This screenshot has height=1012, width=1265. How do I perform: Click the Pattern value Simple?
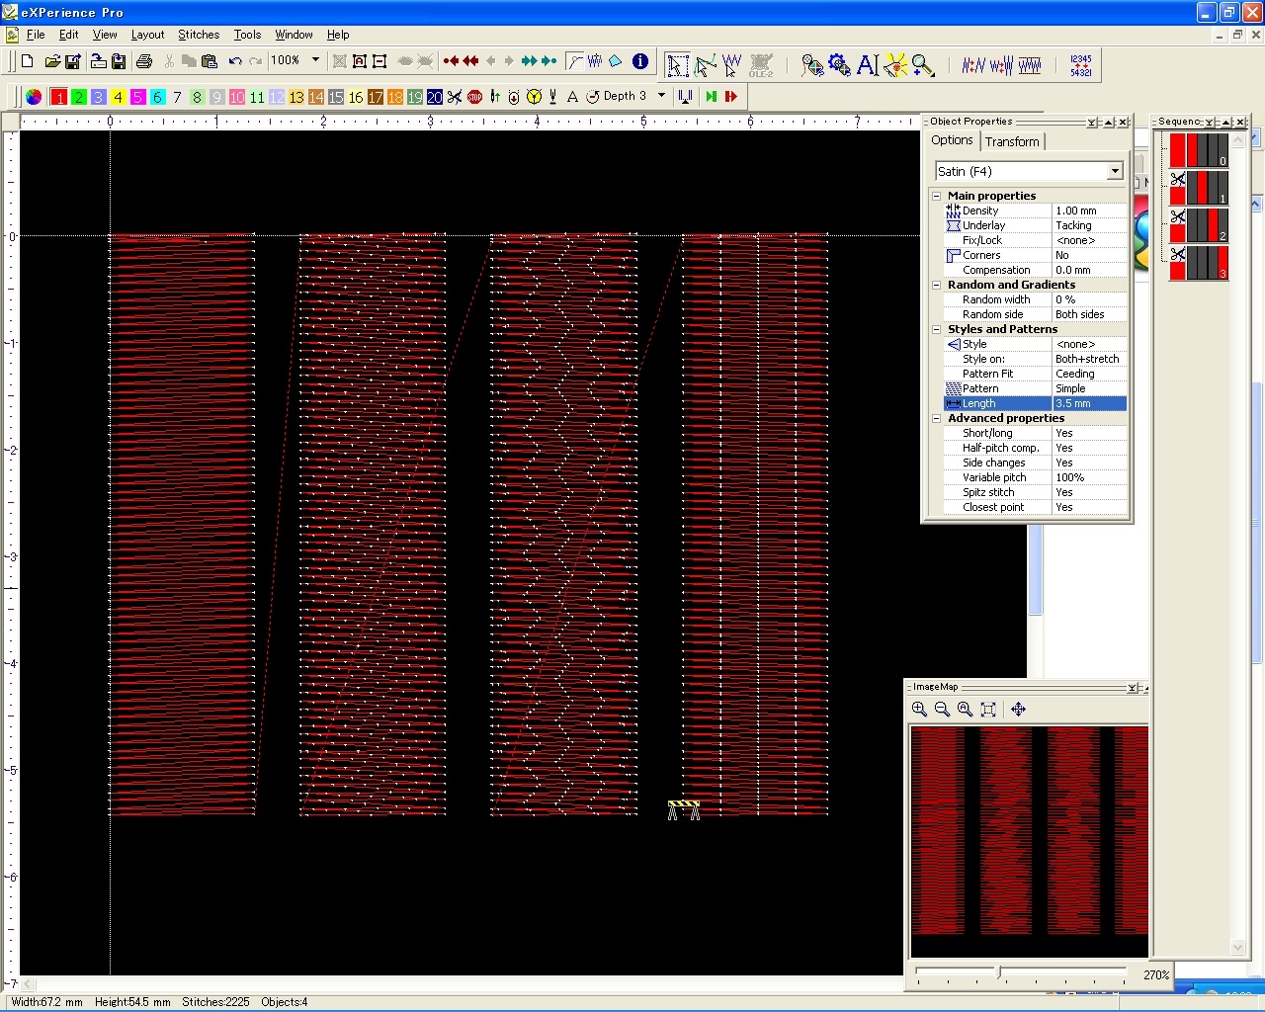(x=1089, y=388)
